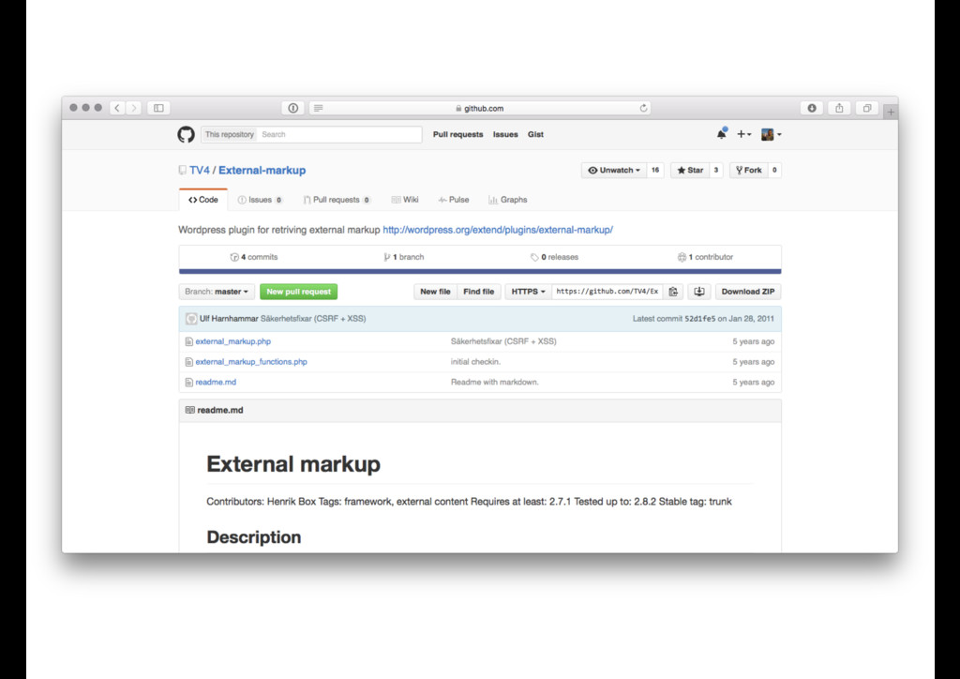Viewport: 960px width, 679px height.
Task: Click the New pull request button
Action: point(299,292)
